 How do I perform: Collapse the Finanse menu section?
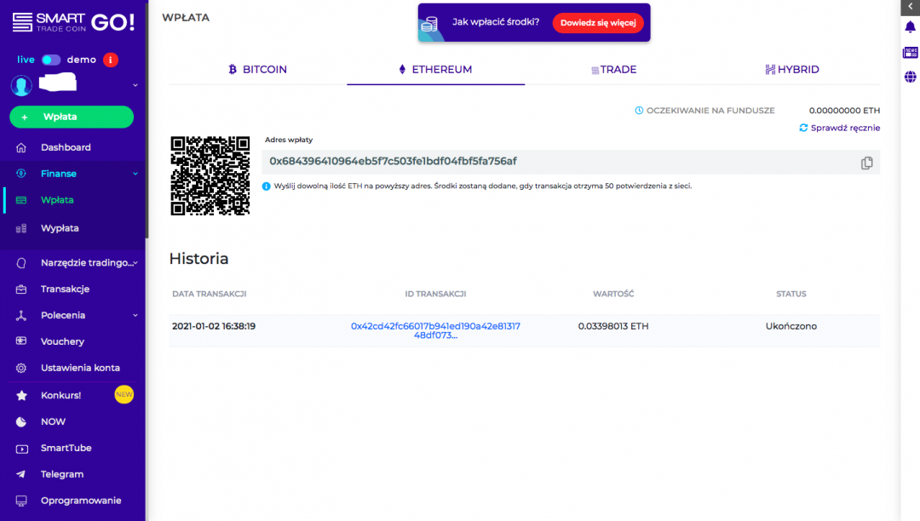135,174
